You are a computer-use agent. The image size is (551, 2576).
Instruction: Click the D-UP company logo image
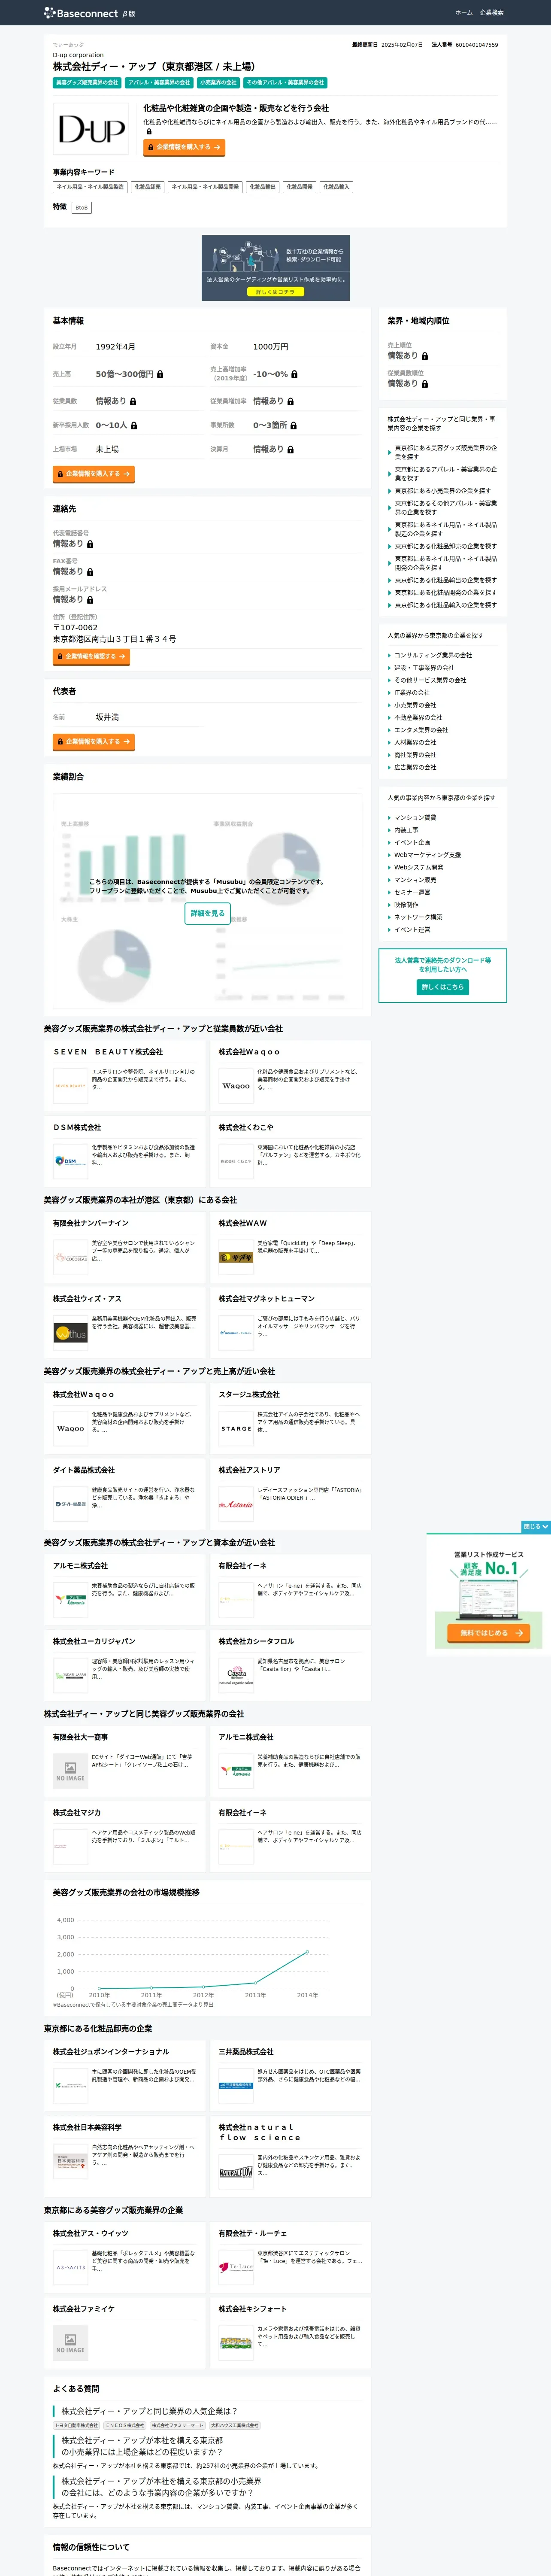pos(91,128)
